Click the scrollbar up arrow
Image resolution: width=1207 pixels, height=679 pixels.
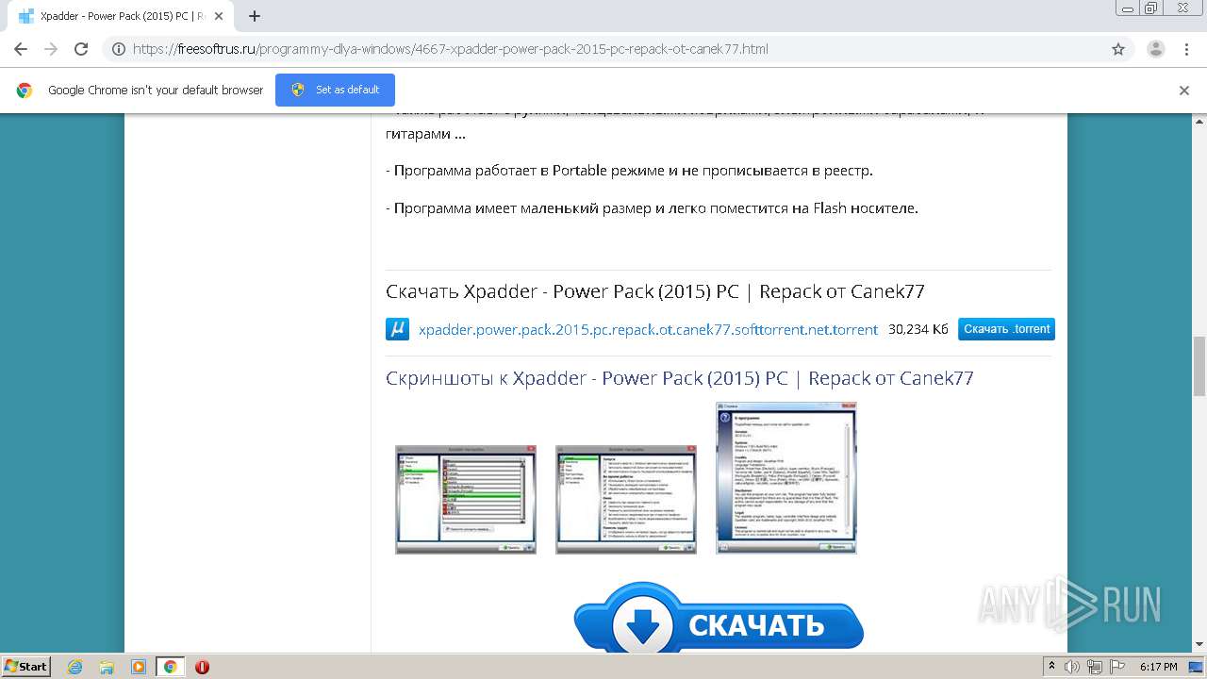point(1199,123)
